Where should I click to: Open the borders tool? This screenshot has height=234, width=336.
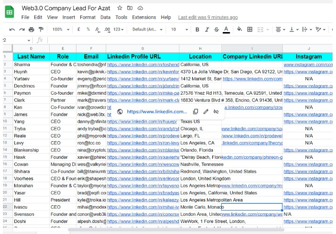249,29
